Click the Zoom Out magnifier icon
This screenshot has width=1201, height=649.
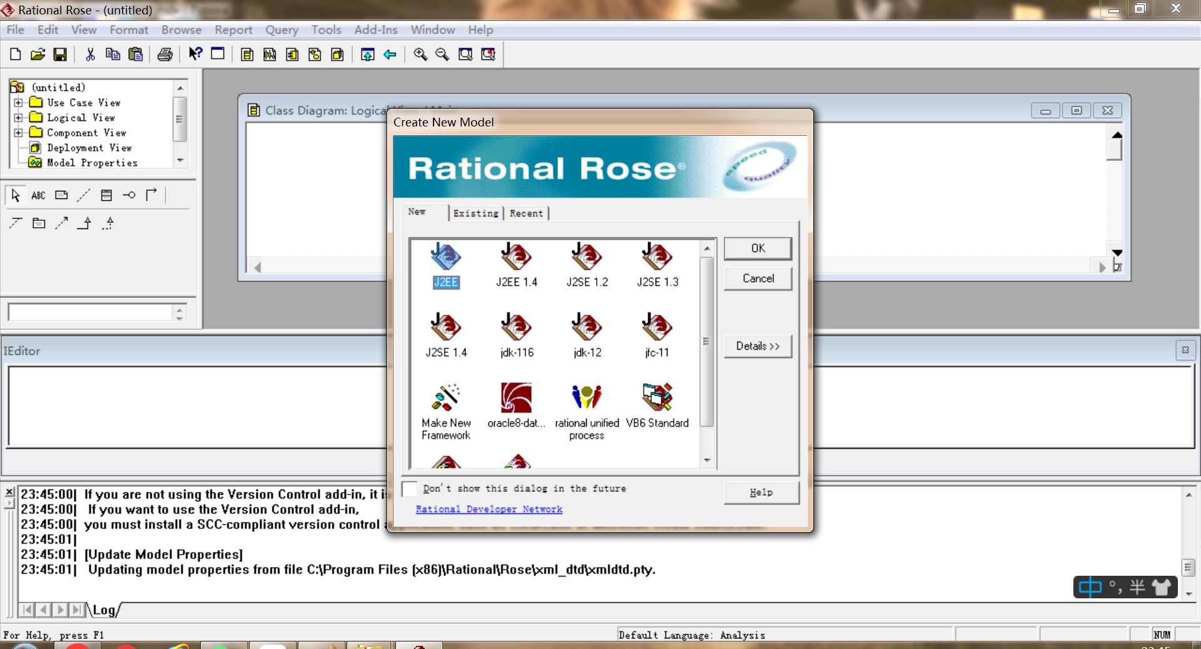click(x=442, y=54)
